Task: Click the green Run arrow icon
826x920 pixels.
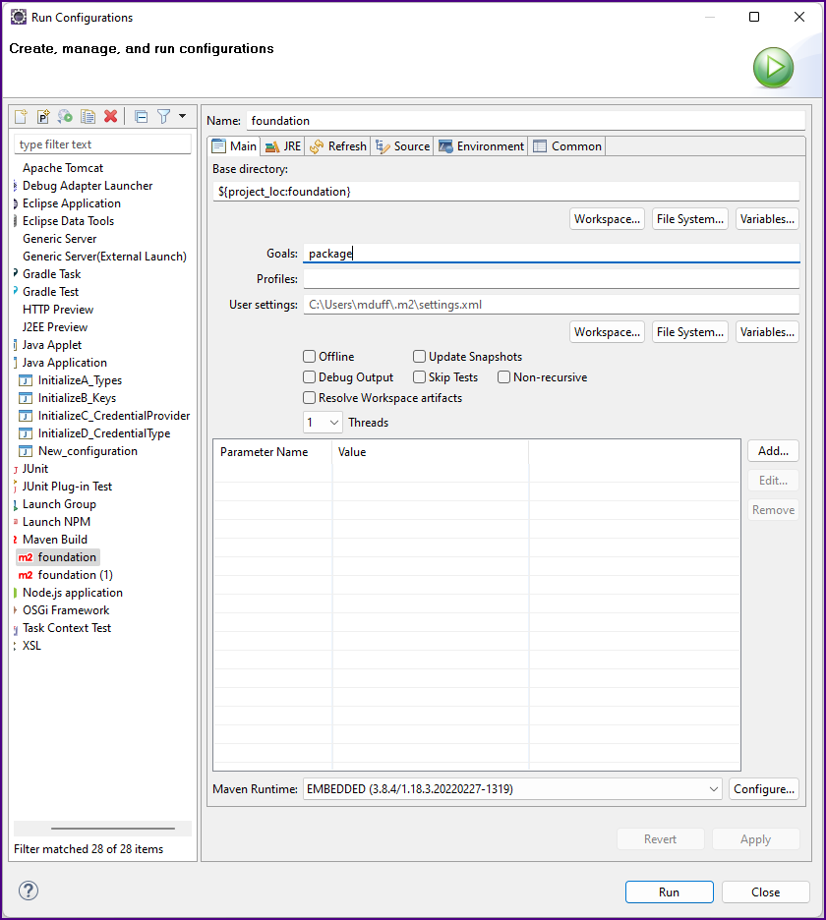Action: click(773, 68)
